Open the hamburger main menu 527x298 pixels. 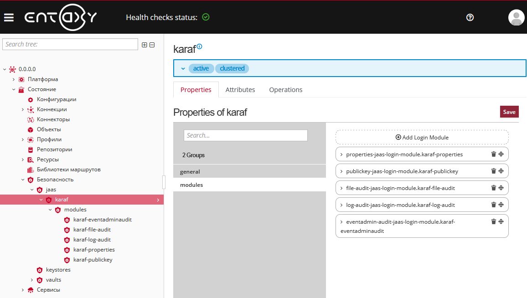(x=9, y=17)
